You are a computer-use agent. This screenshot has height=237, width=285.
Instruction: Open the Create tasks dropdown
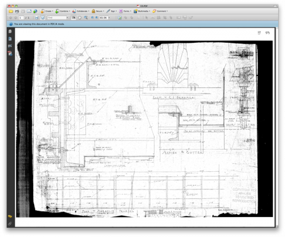click(47, 11)
